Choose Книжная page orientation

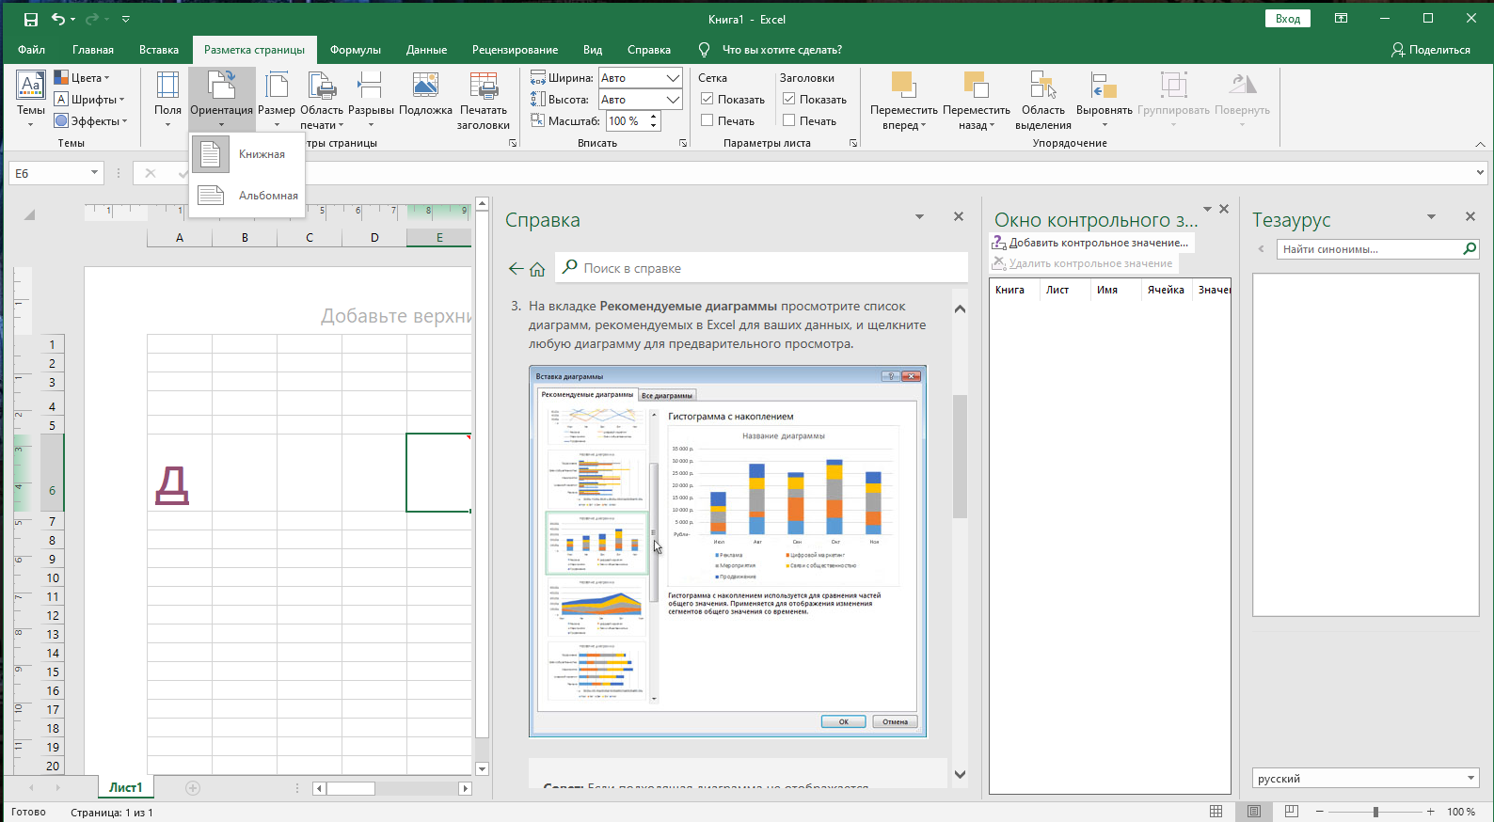[248, 154]
